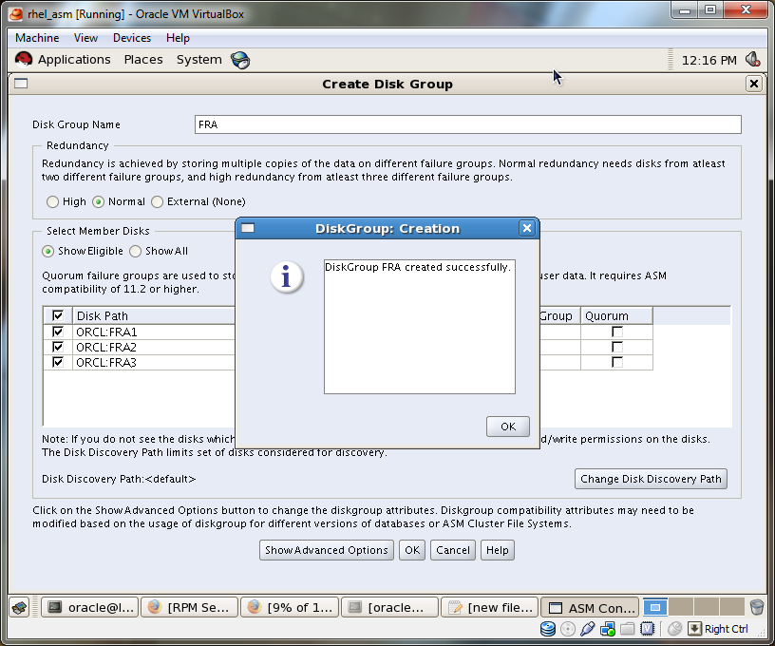Screen dimensions: 775x646
Task: Click the VirtualBox hard disk activity icon
Action: tap(548, 629)
